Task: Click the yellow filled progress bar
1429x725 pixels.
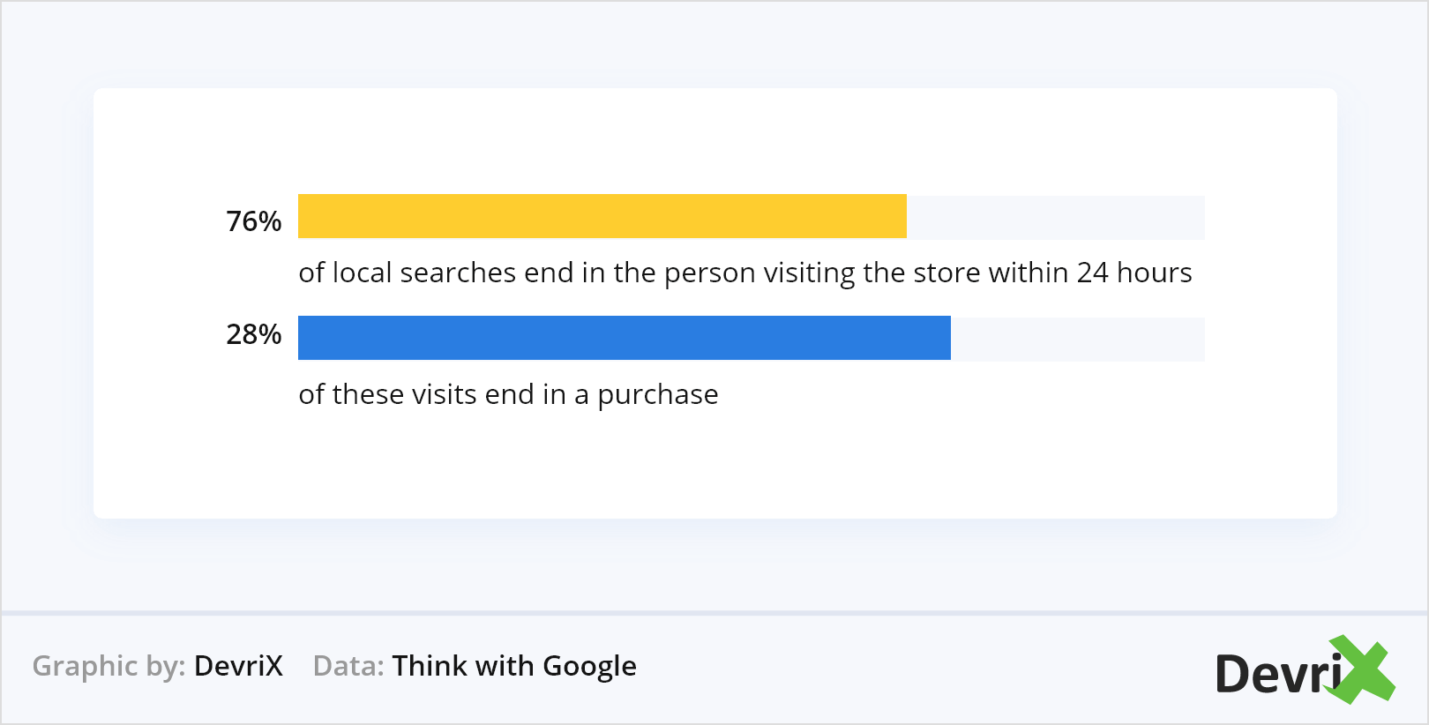Action: coord(602,216)
